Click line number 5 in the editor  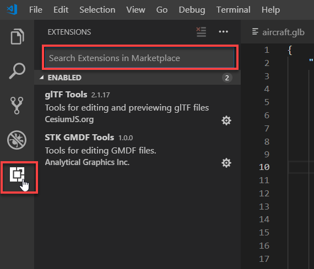(x=267, y=102)
